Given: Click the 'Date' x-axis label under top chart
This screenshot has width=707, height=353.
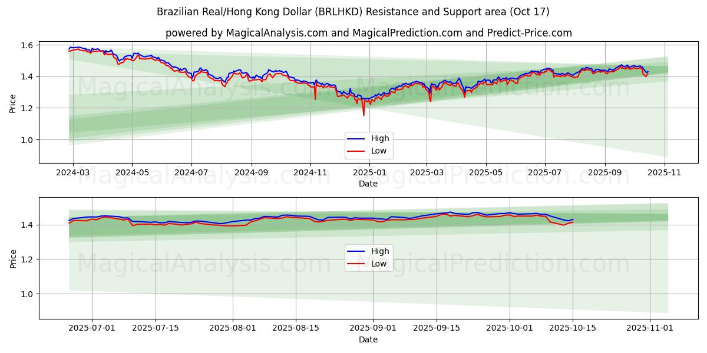Looking at the screenshot, I should [368, 184].
